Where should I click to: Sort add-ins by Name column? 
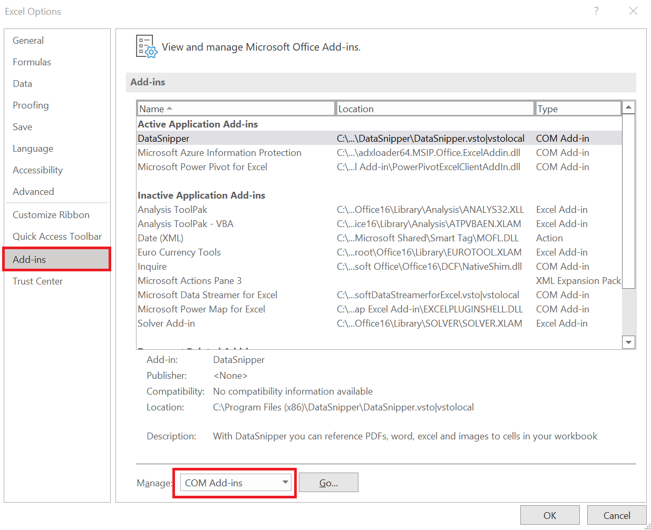(236, 109)
